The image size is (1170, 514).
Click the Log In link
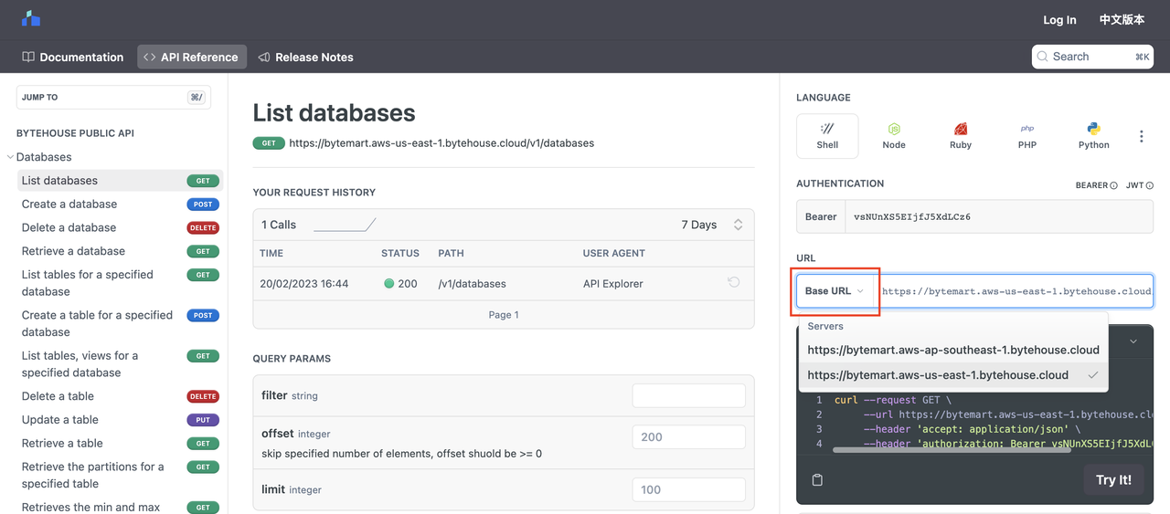pyautogui.click(x=1059, y=19)
